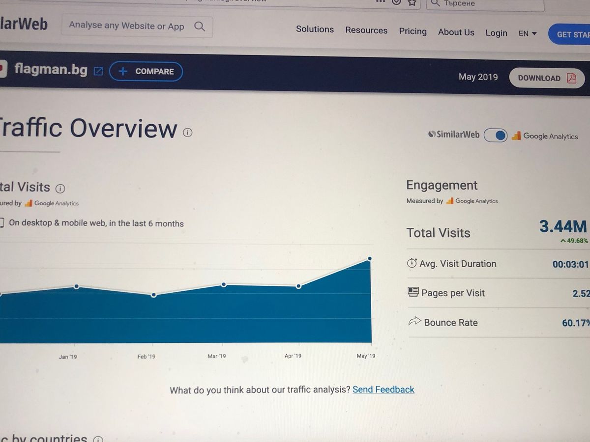This screenshot has height=442, width=590.
Task: Click the 3.44M total visits value
Action: [x=563, y=226]
